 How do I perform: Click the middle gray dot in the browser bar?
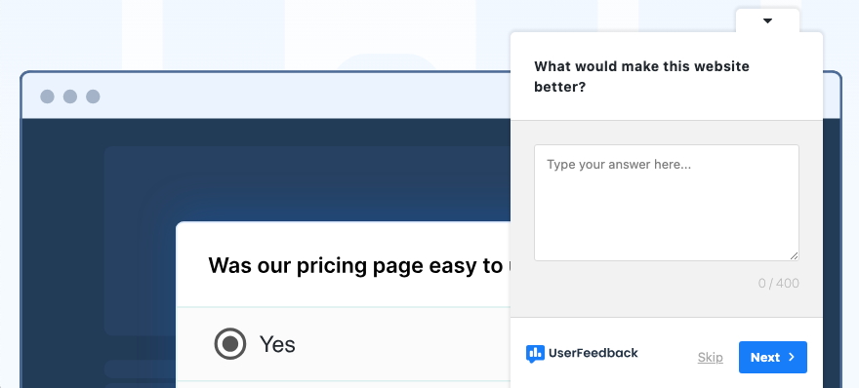tap(70, 97)
